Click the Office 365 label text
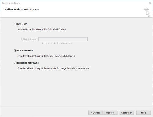Viewport: 153px width, 117px height. click(x=22, y=24)
